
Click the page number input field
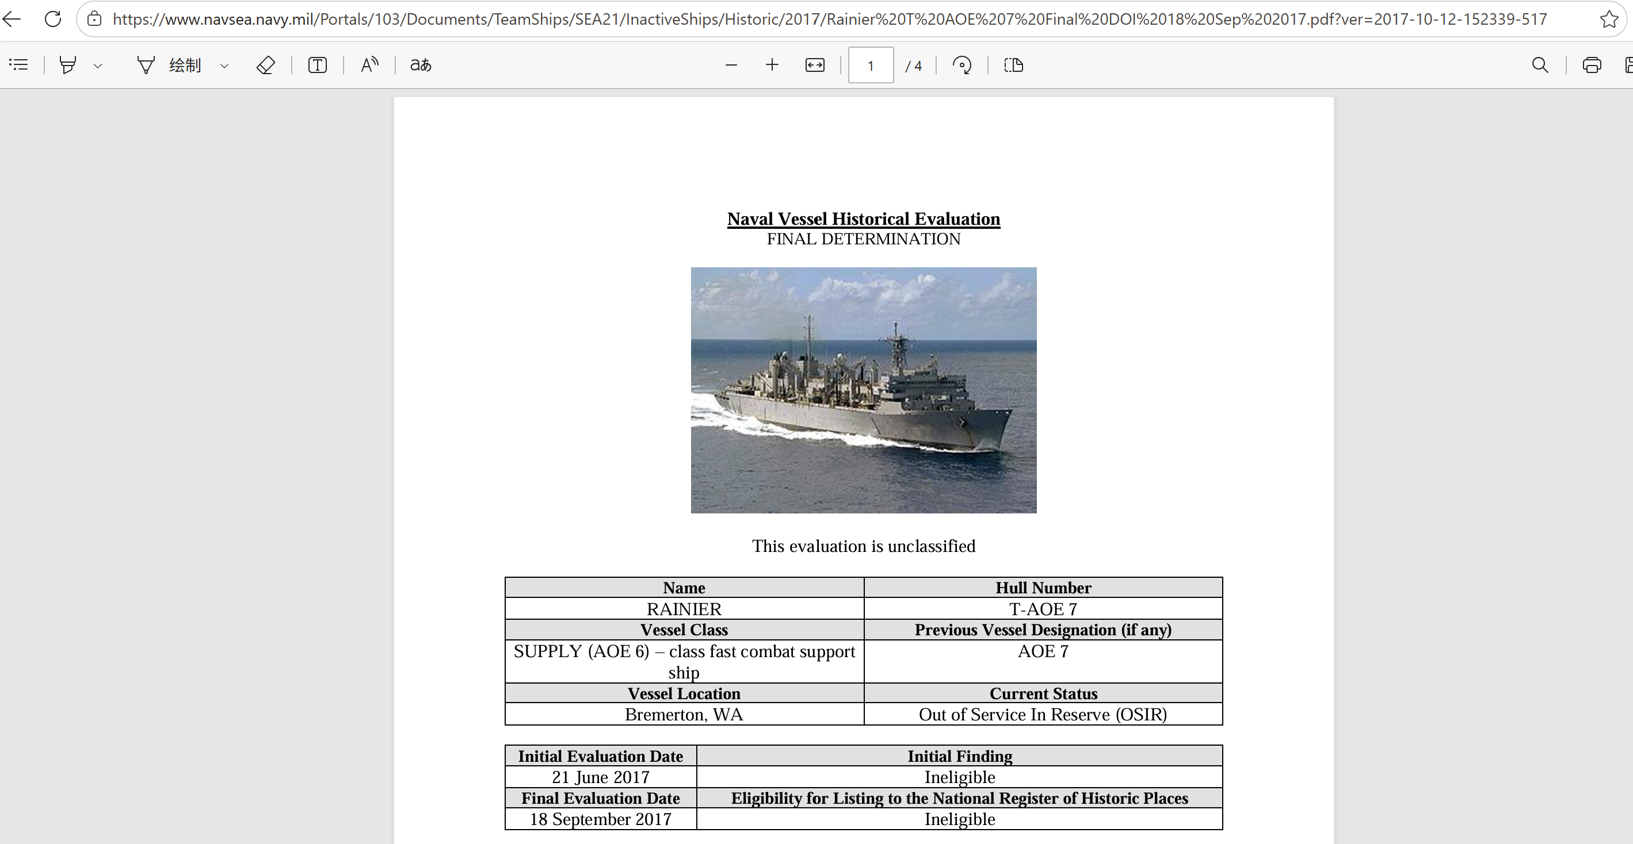coord(871,66)
